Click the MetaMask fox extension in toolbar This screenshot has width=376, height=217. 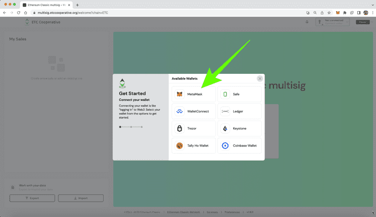click(x=337, y=13)
